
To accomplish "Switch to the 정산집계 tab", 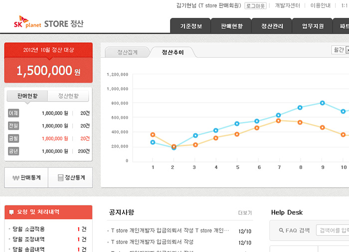I will pyautogui.click(x=127, y=52).
